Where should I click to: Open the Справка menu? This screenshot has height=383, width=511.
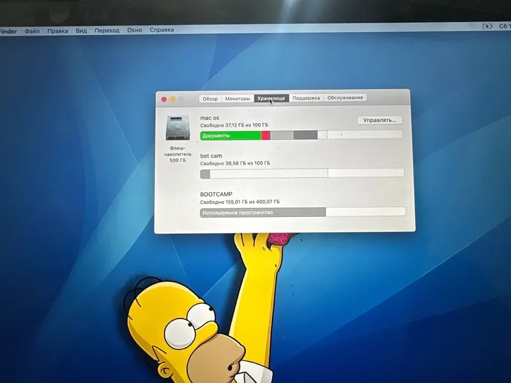click(x=162, y=29)
